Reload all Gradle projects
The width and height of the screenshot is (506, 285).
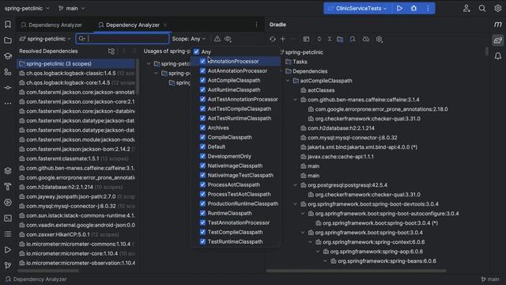coord(273,39)
